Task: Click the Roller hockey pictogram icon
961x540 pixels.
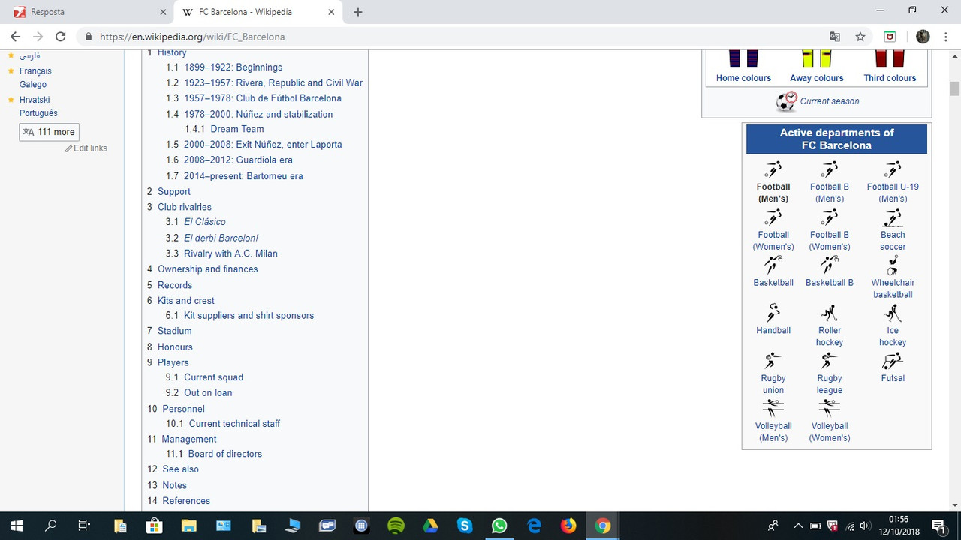Action: (x=830, y=313)
